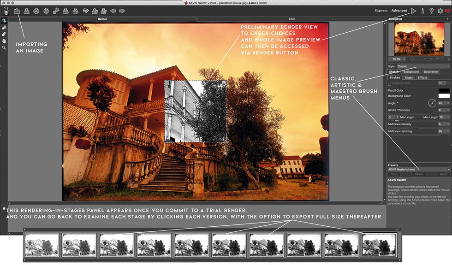
Task: Click the Reset presets button
Action: click(443, 174)
